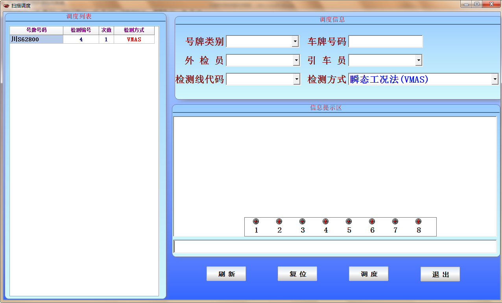
Task: Click red indicator light number 5
Action: click(x=349, y=222)
